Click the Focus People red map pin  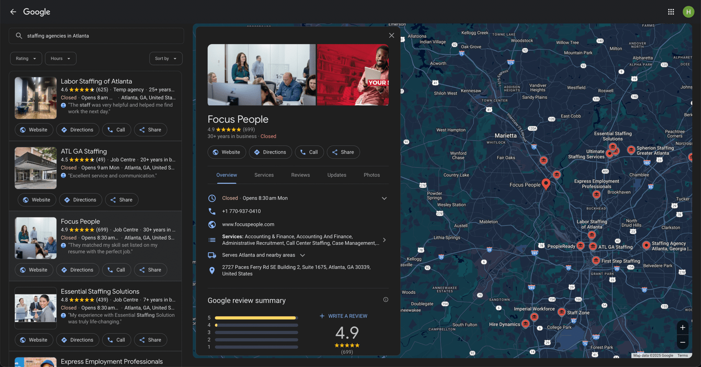tap(546, 184)
